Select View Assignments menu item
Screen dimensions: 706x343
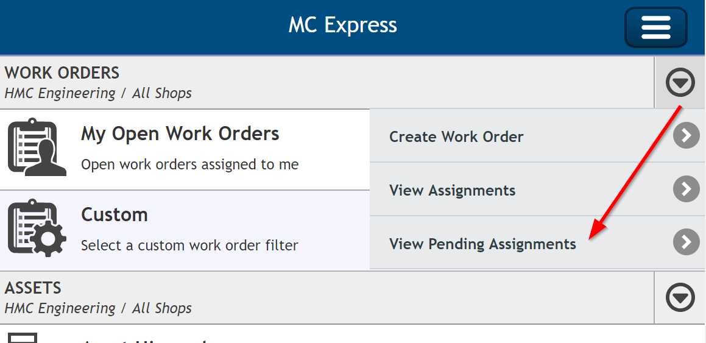coord(538,189)
